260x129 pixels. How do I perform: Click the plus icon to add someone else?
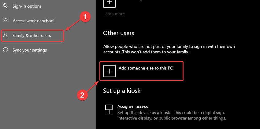pos(110,71)
